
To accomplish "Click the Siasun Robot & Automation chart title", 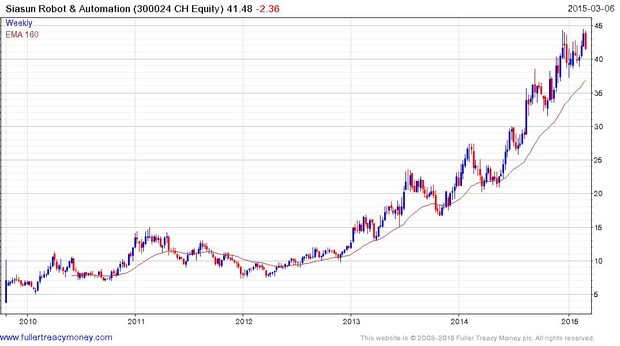I will tap(115, 9).
